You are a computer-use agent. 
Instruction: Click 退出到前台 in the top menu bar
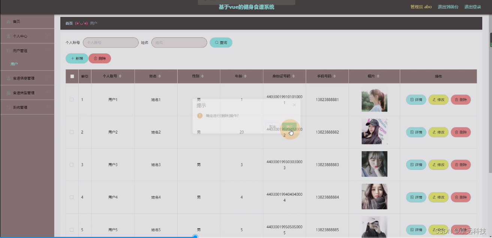tap(448, 6)
